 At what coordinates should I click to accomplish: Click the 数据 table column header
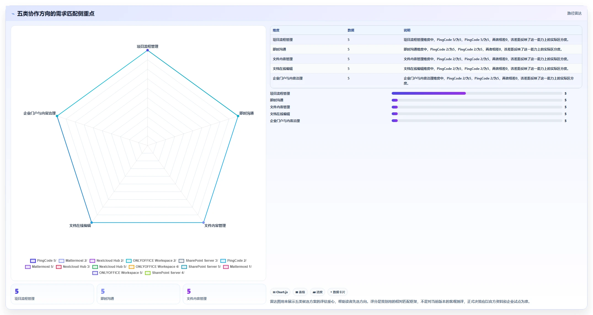(351, 30)
